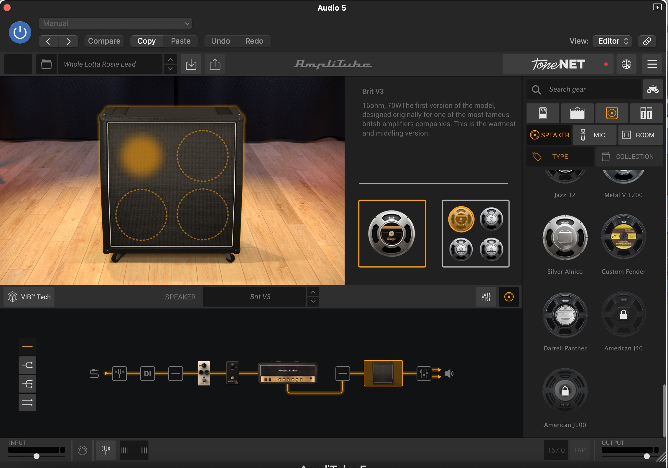Switch to the ROOM tab
Screen dimensions: 668x468
click(640, 135)
